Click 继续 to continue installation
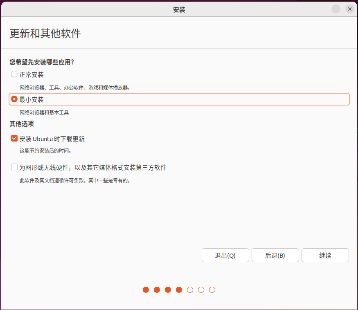 pos(325,255)
